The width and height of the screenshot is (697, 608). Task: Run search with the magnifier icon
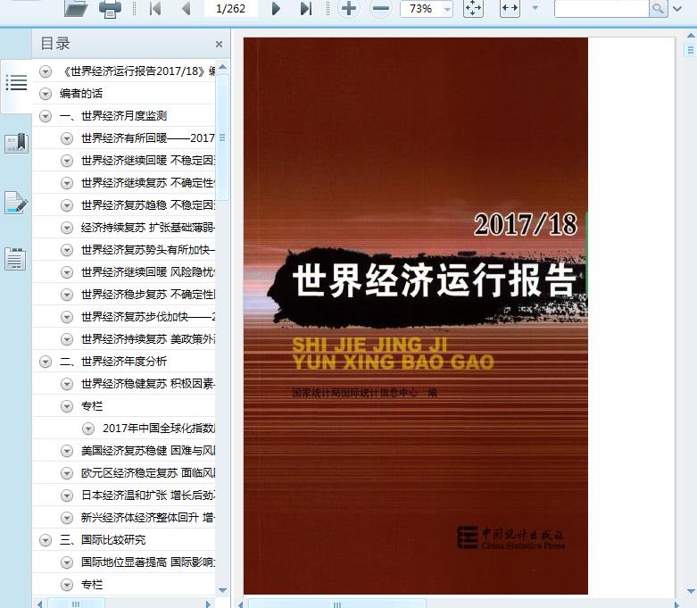coord(659,8)
